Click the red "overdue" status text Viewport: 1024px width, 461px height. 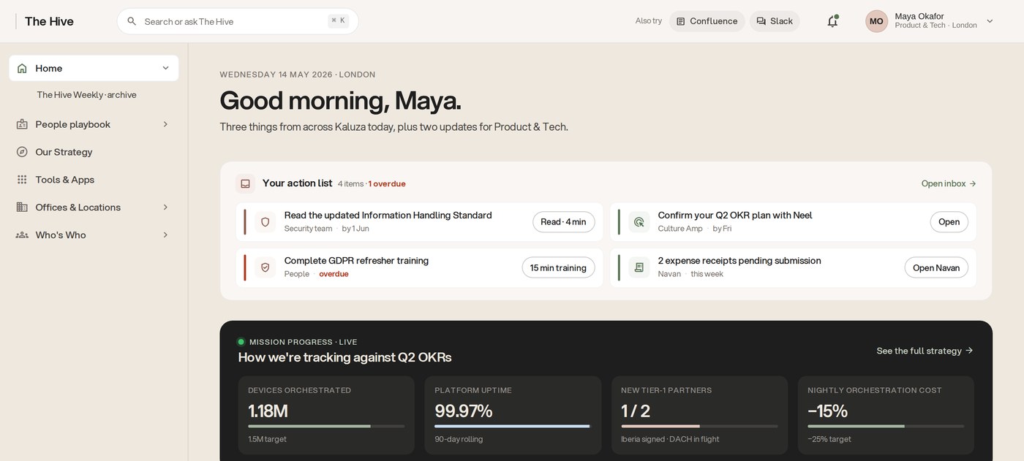tap(334, 274)
